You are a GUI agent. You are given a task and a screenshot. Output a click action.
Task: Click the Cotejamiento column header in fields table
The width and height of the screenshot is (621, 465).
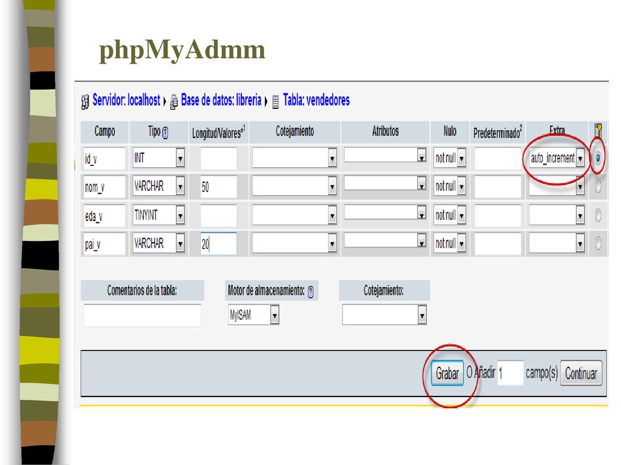(x=295, y=131)
